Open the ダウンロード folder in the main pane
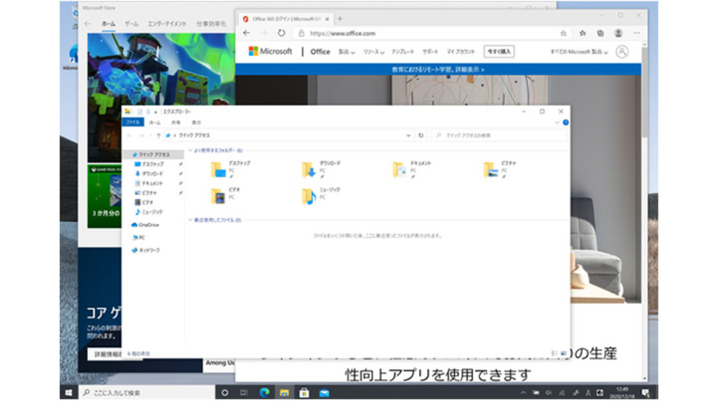The height and width of the screenshot is (403, 717). click(x=321, y=170)
